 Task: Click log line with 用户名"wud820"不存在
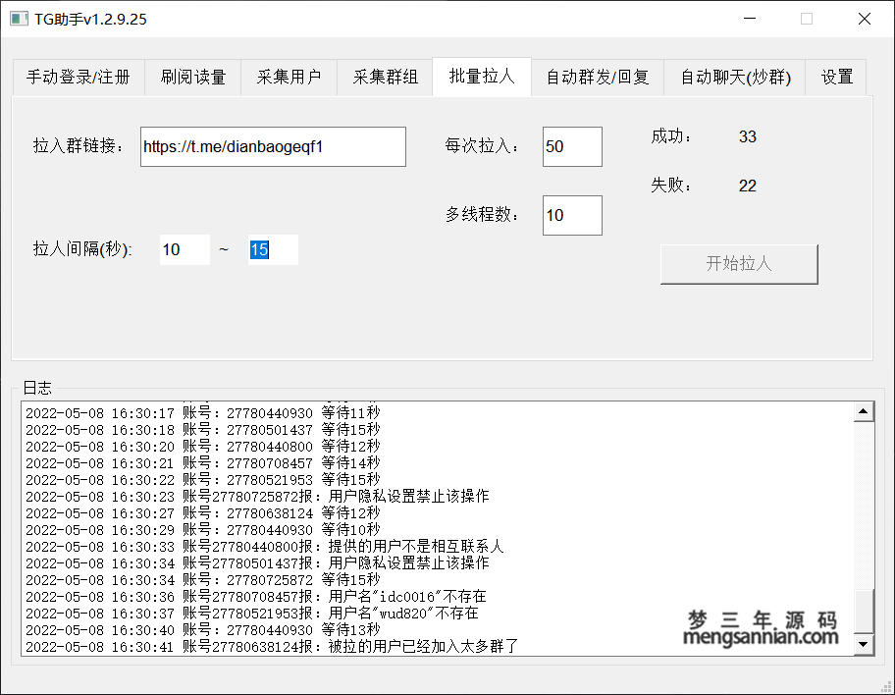pos(251,614)
